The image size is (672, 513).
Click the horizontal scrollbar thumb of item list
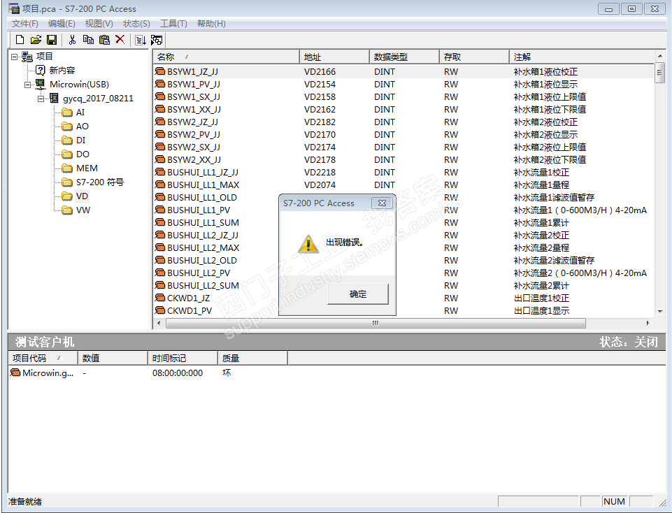(x=376, y=324)
